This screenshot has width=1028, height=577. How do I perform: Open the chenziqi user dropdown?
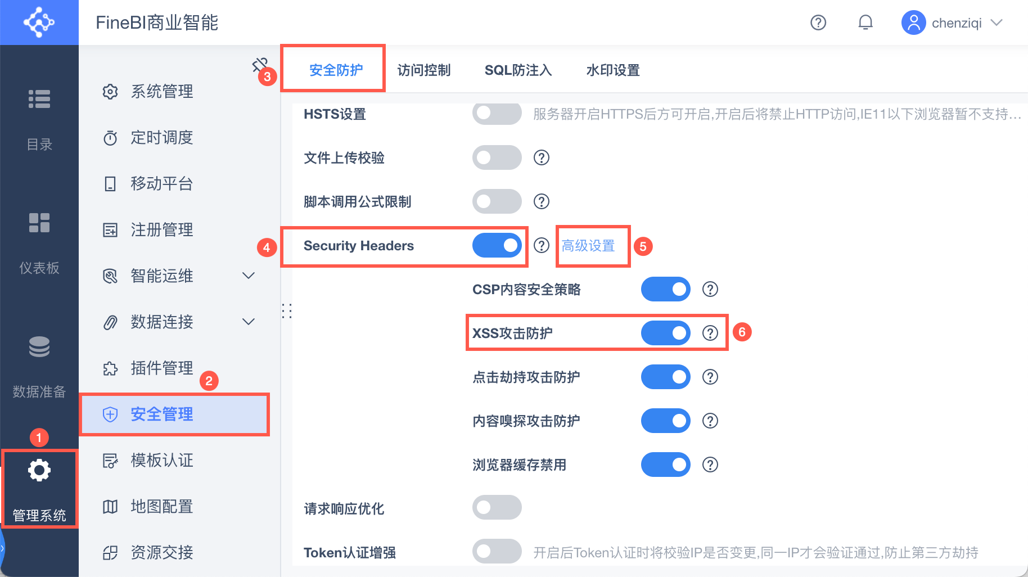[996, 22]
